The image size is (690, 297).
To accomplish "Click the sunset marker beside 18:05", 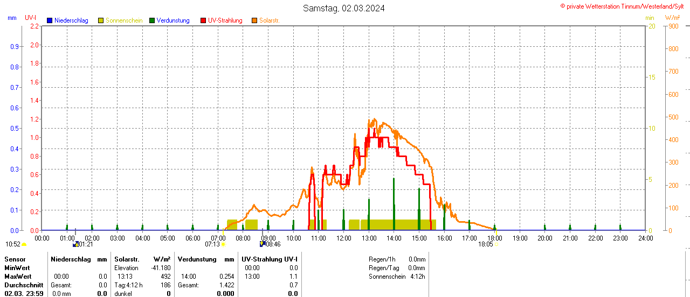I will click(496, 244).
